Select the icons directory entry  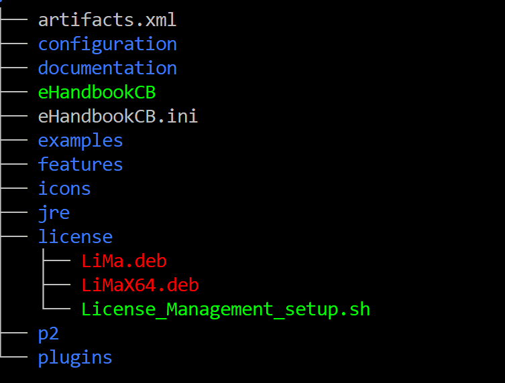(64, 189)
